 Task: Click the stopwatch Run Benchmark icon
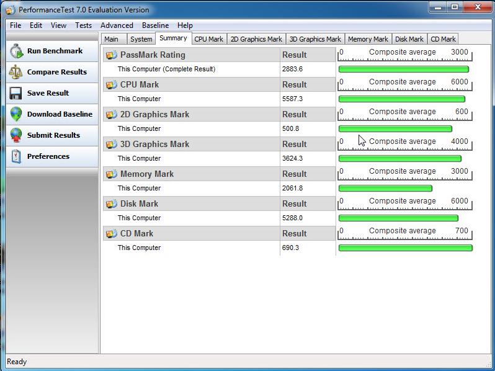click(x=16, y=51)
